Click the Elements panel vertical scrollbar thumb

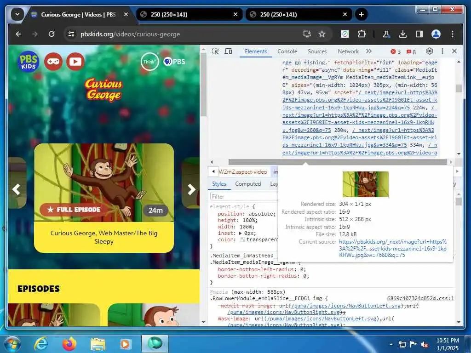pyautogui.click(x=459, y=89)
